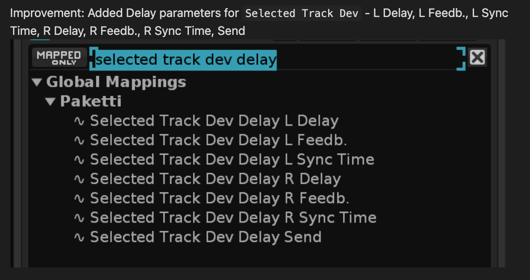Screen dimensions: 530x280
Task: Click the wave icon beside R Delay
Action: (x=79, y=179)
